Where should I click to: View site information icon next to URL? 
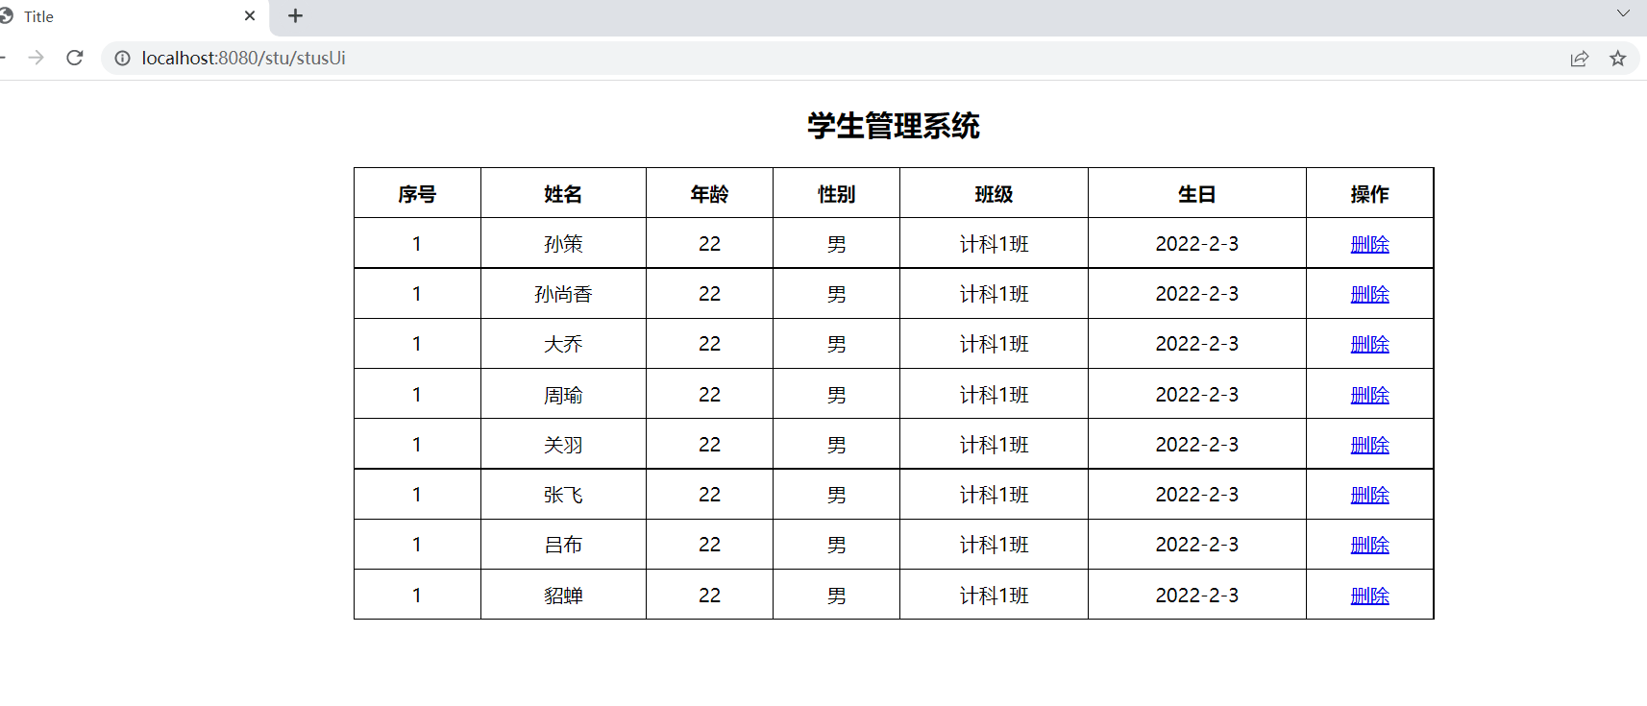(x=123, y=58)
